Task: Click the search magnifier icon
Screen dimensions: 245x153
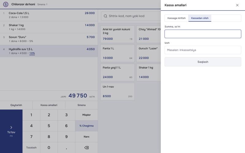Action: [105, 16]
